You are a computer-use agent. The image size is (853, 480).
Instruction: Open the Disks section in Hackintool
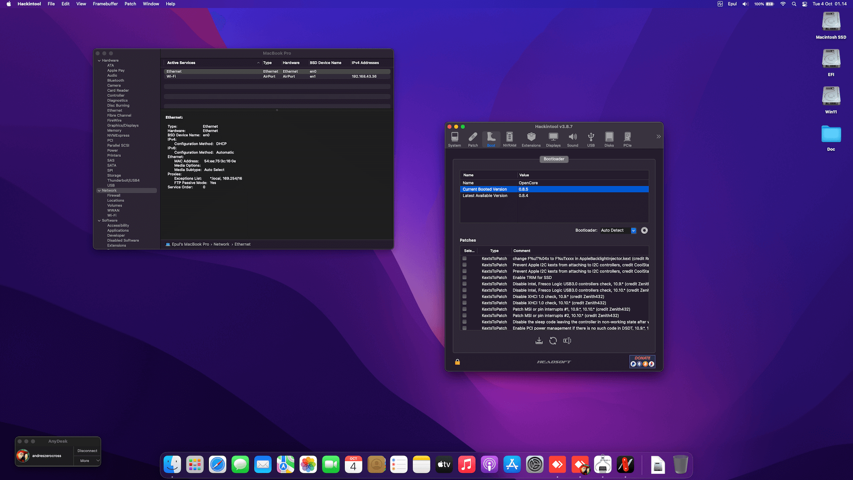(x=609, y=139)
